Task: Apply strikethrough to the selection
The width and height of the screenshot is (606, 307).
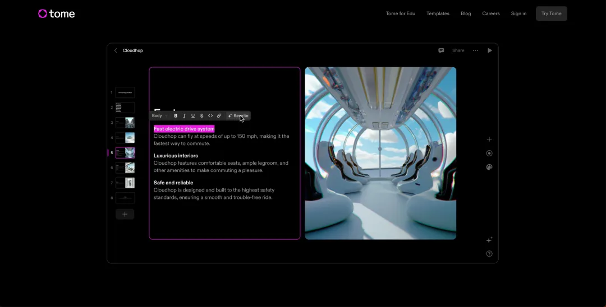Action: tap(201, 116)
